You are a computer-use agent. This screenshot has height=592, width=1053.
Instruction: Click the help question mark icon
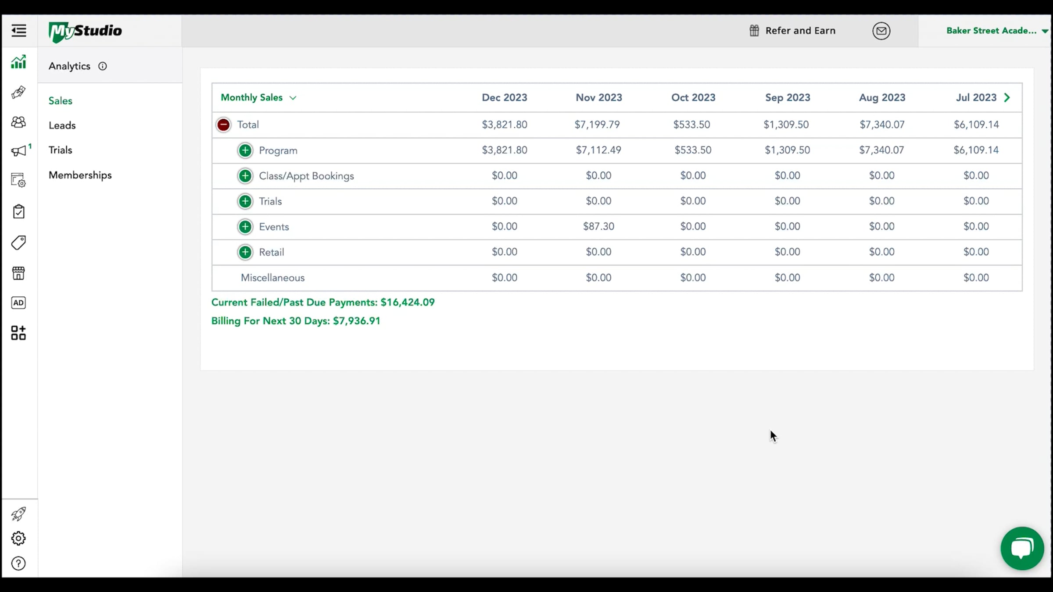click(18, 563)
